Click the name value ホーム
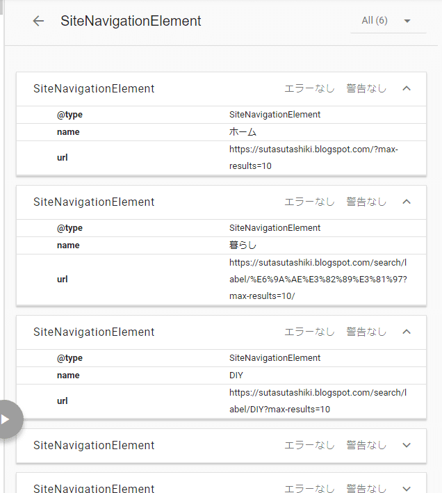 243,131
